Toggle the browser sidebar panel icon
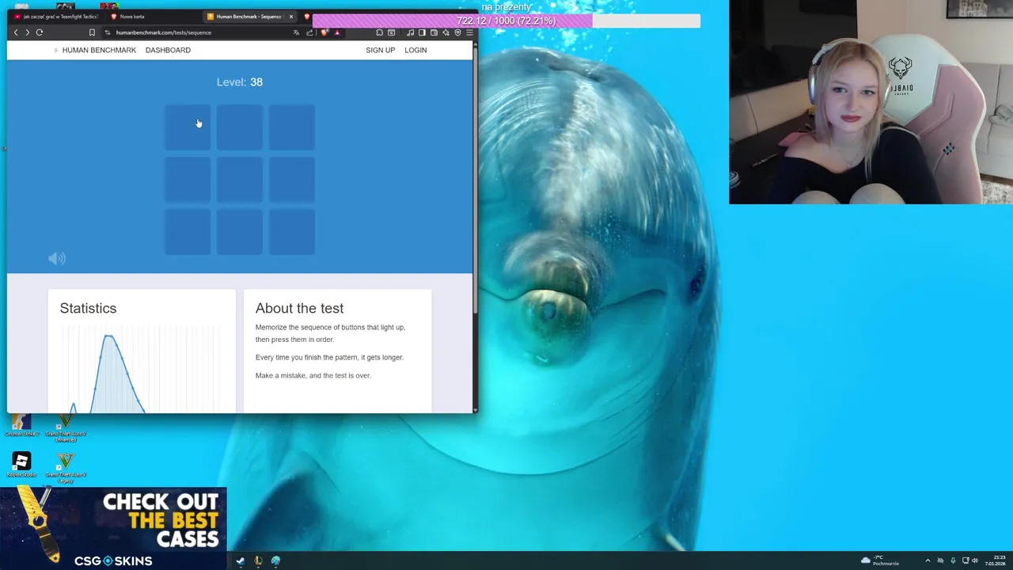This screenshot has height=570, width=1013. coord(422,32)
